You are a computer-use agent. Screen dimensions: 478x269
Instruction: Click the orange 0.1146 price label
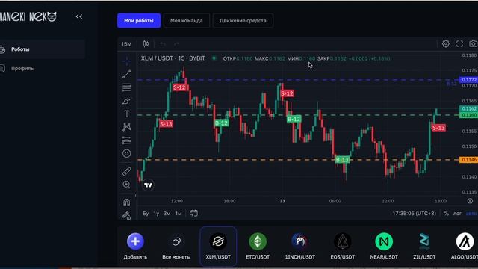tap(469, 160)
